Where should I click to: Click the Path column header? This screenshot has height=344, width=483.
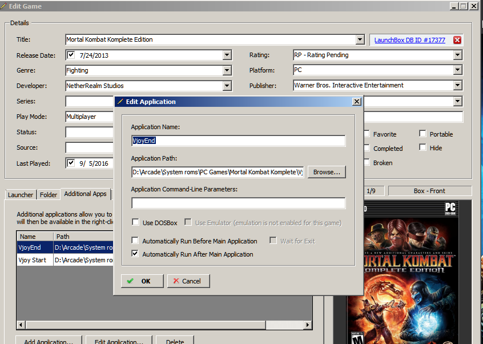pos(84,237)
